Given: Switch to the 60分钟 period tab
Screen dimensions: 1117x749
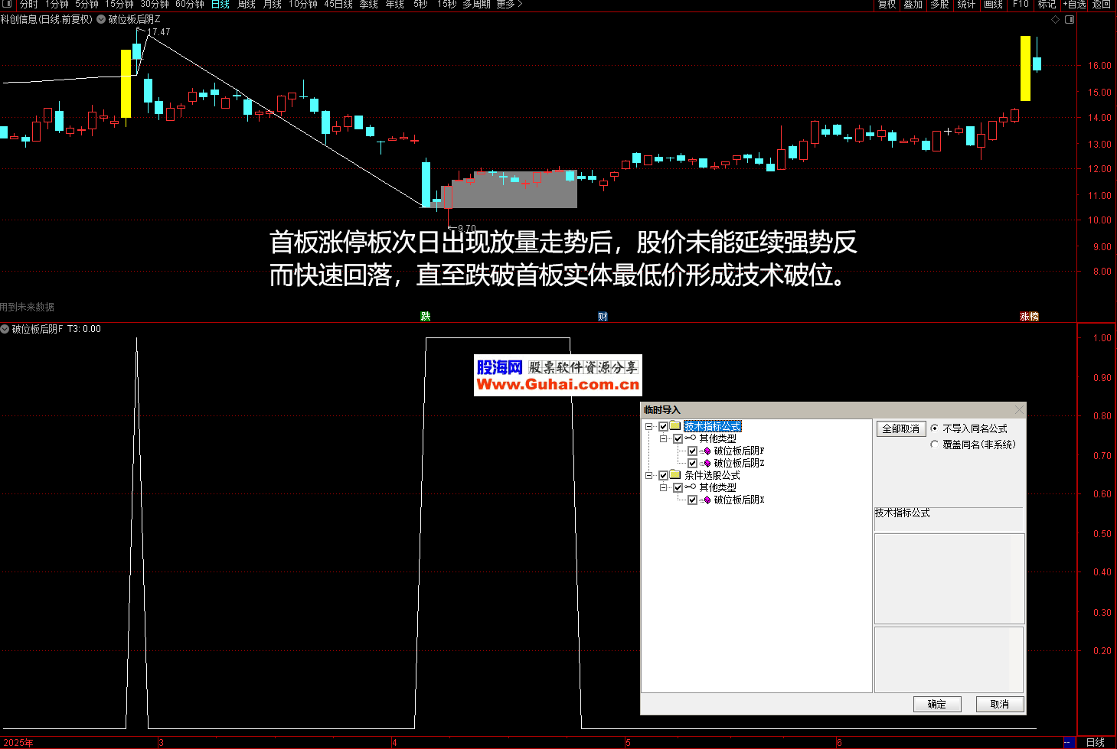Looking at the screenshot, I should pyautogui.click(x=190, y=4).
